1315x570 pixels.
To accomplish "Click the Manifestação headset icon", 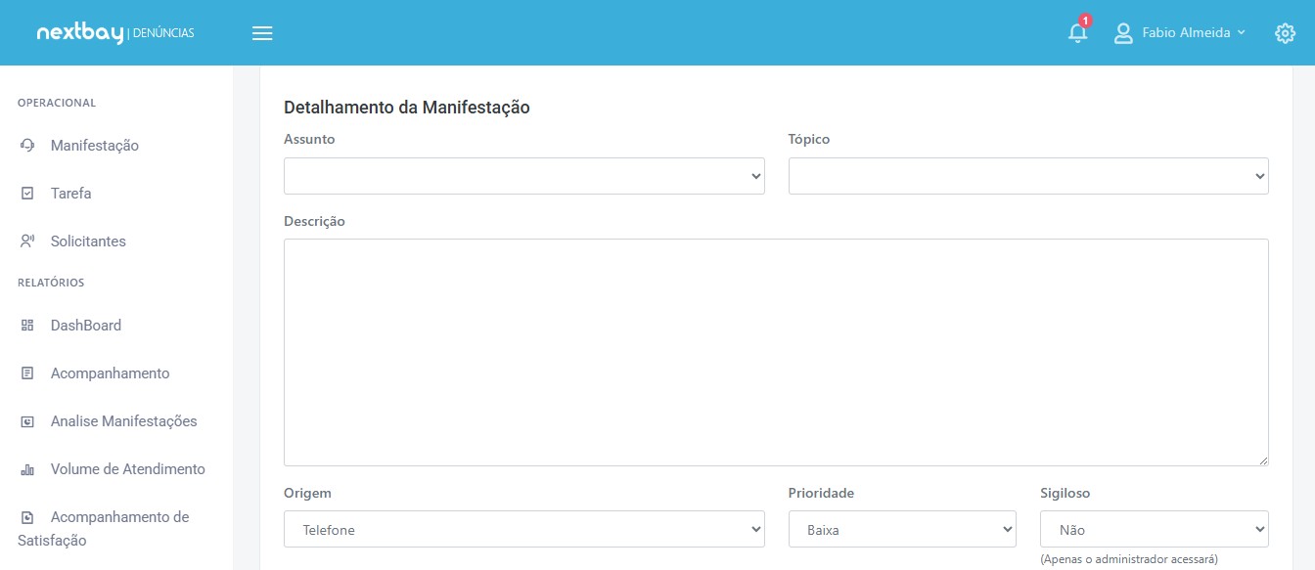I will point(27,146).
